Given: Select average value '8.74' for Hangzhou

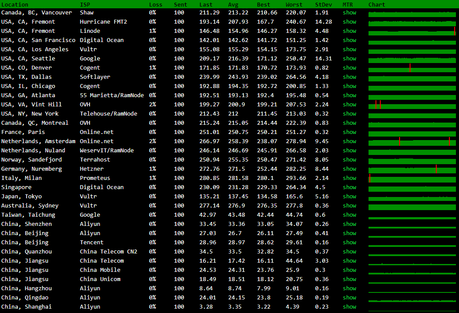Looking at the screenshot, I should click(235, 288).
